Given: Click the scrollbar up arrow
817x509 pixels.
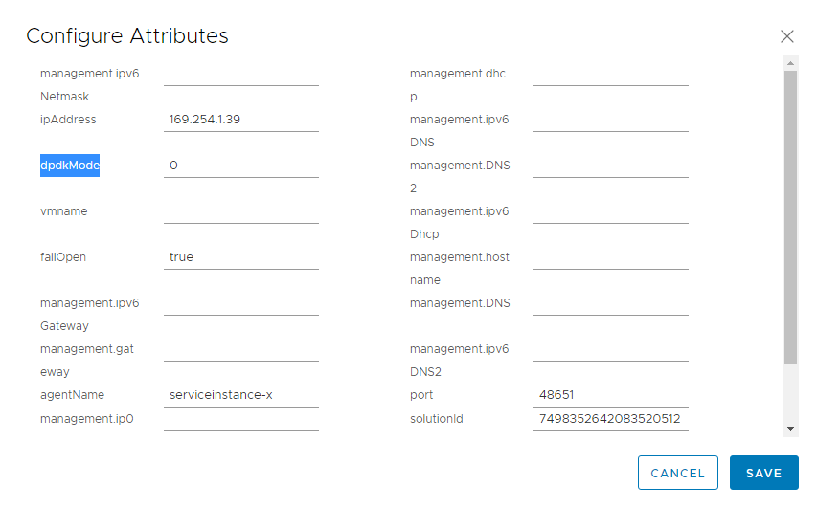Looking at the screenshot, I should tap(790, 63).
